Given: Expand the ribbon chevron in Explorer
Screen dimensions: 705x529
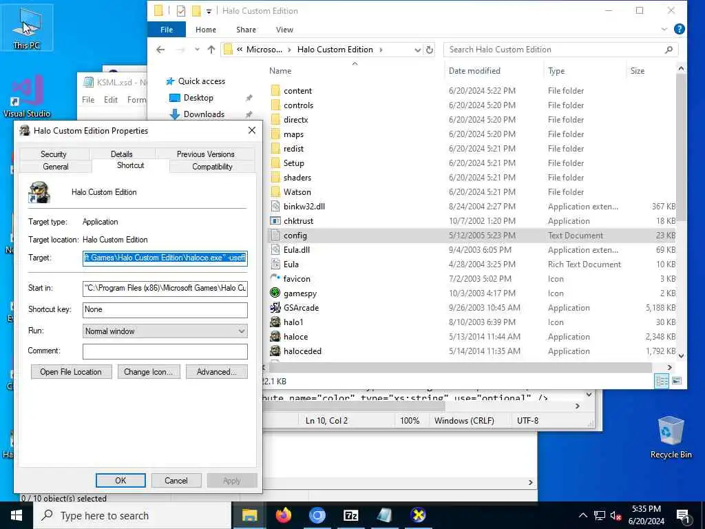Looking at the screenshot, I should click(x=664, y=29).
